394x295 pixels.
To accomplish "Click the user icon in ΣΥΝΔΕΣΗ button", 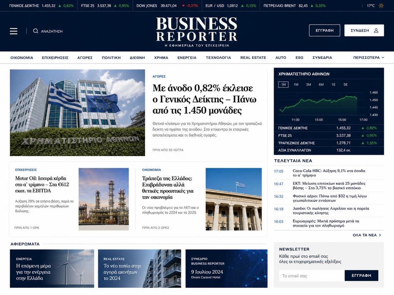I will [376, 30].
